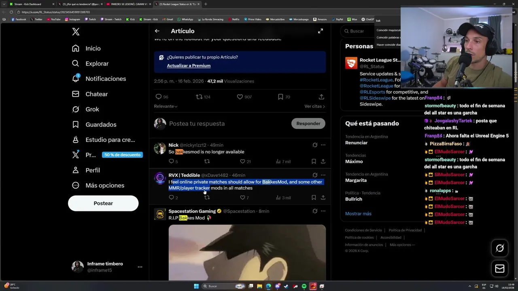Viewport: 518px width, 291px height.
Task: Click Grok icon on Nick's reply
Action: 315,145
